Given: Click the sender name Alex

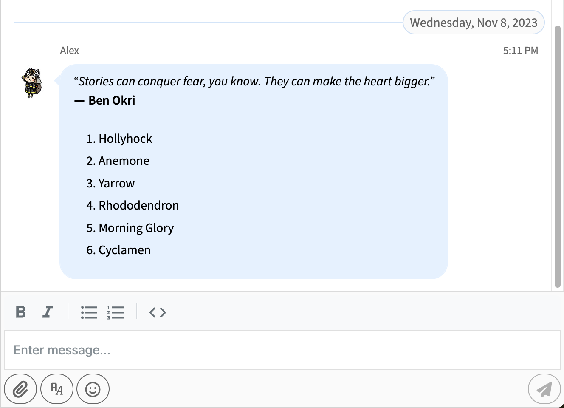Looking at the screenshot, I should coord(70,51).
